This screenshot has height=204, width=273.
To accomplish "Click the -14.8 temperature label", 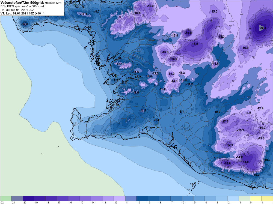I will tap(174, 81).
